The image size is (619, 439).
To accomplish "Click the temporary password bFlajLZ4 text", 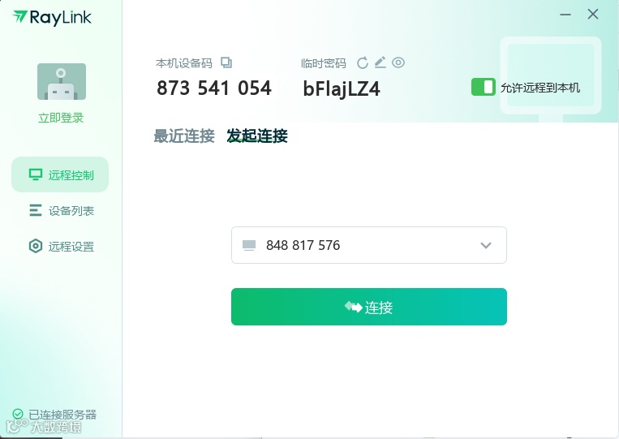I will pyautogui.click(x=342, y=88).
